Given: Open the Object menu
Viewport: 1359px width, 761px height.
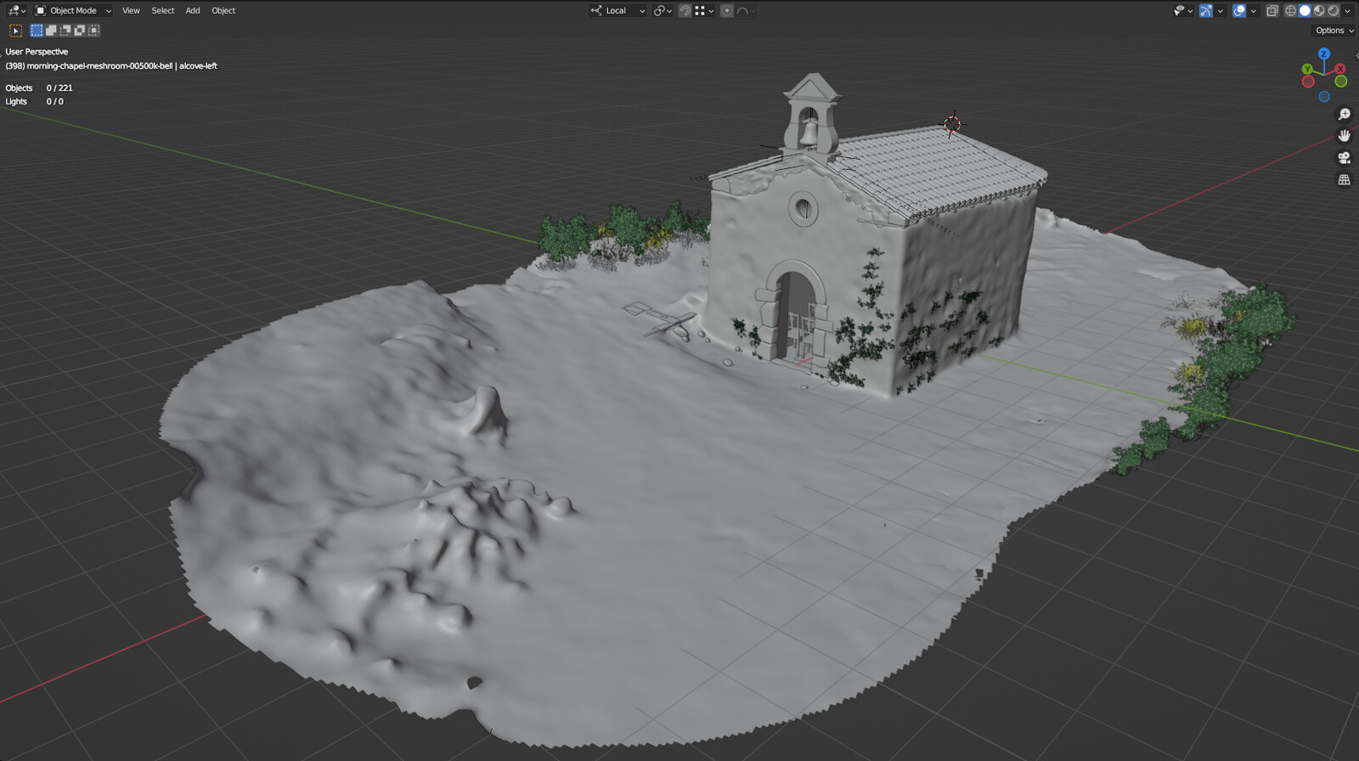Looking at the screenshot, I should pos(223,10).
